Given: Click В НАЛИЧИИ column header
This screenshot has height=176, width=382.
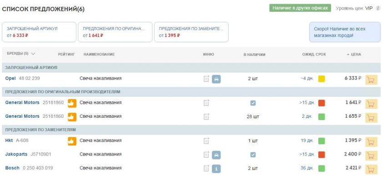Looking at the screenshot, I should pyautogui.click(x=255, y=55).
